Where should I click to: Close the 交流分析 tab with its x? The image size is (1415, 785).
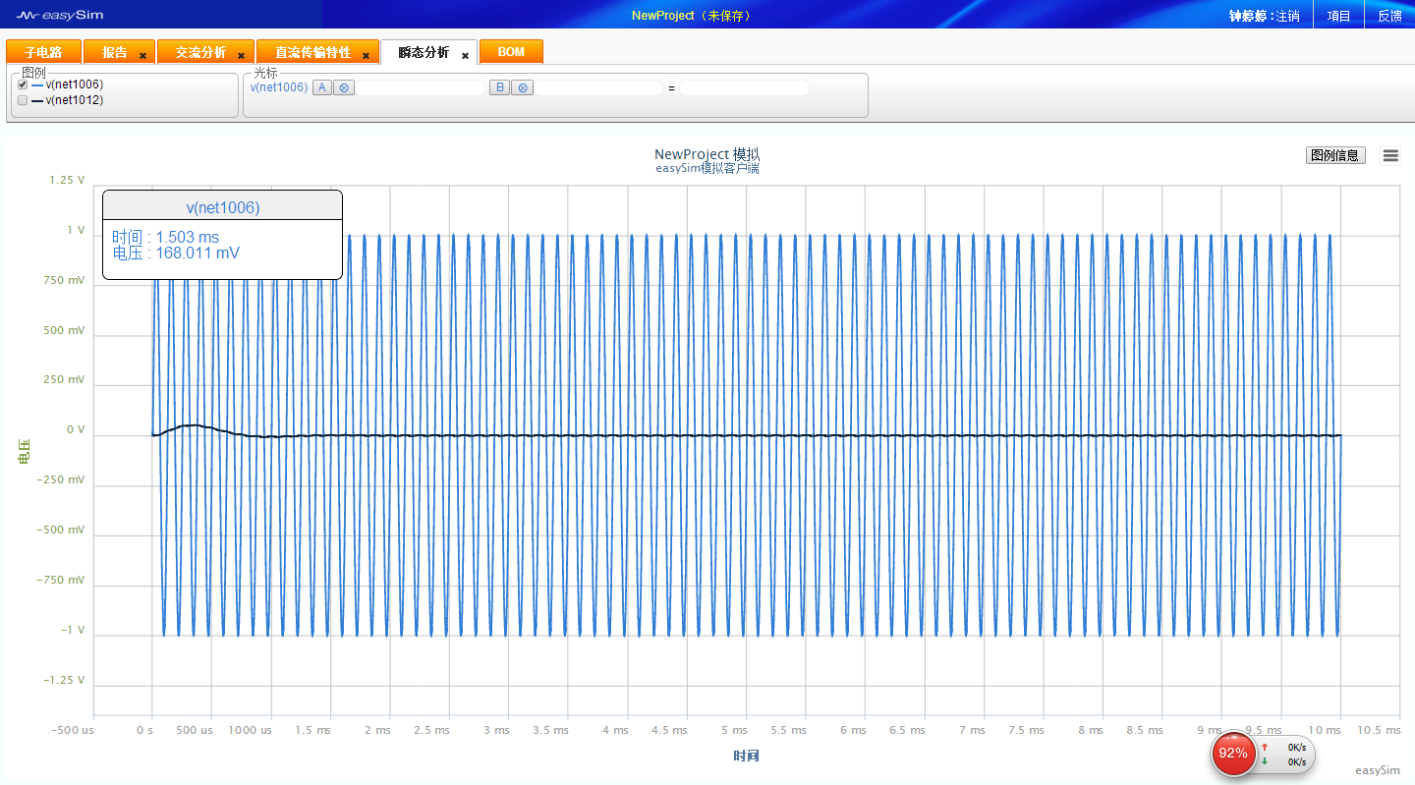pos(241,56)
